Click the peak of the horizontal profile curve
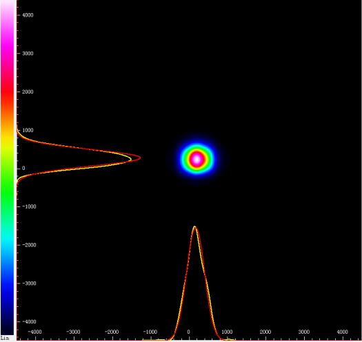The width and height of the screenshot is (362, 342). [x=194, y=227]
